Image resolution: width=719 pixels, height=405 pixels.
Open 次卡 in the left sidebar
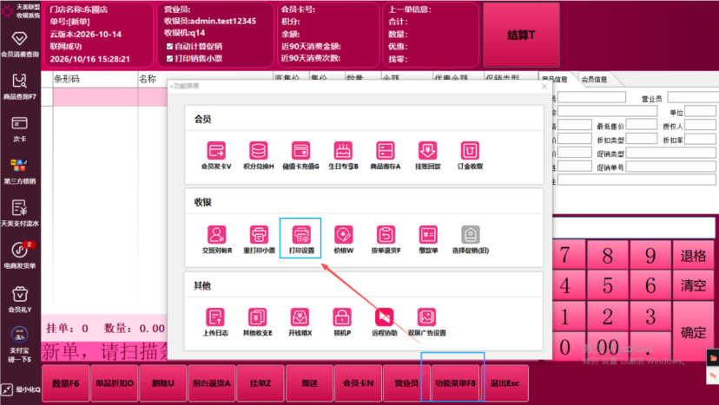(20, 128)
